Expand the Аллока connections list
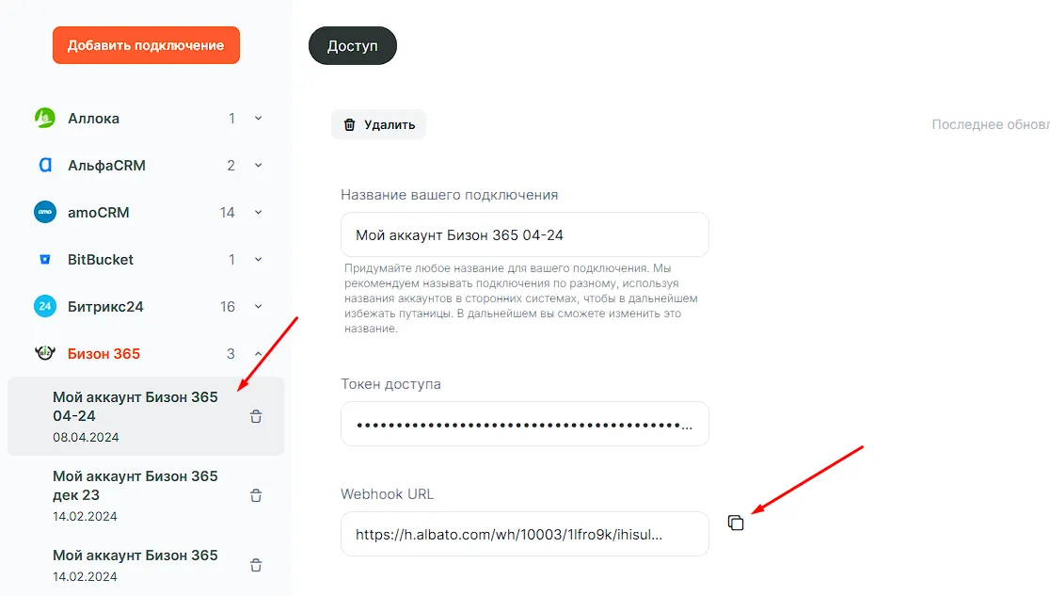This screenshot has height=596, width=1050. tap(259, 119)
